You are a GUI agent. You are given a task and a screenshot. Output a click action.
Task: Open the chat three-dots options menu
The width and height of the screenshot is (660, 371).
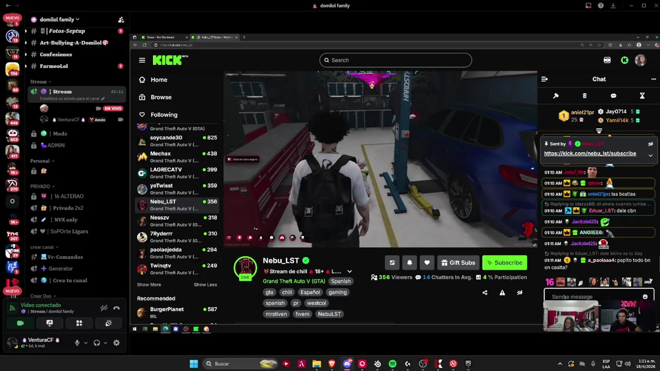[653, 79]
